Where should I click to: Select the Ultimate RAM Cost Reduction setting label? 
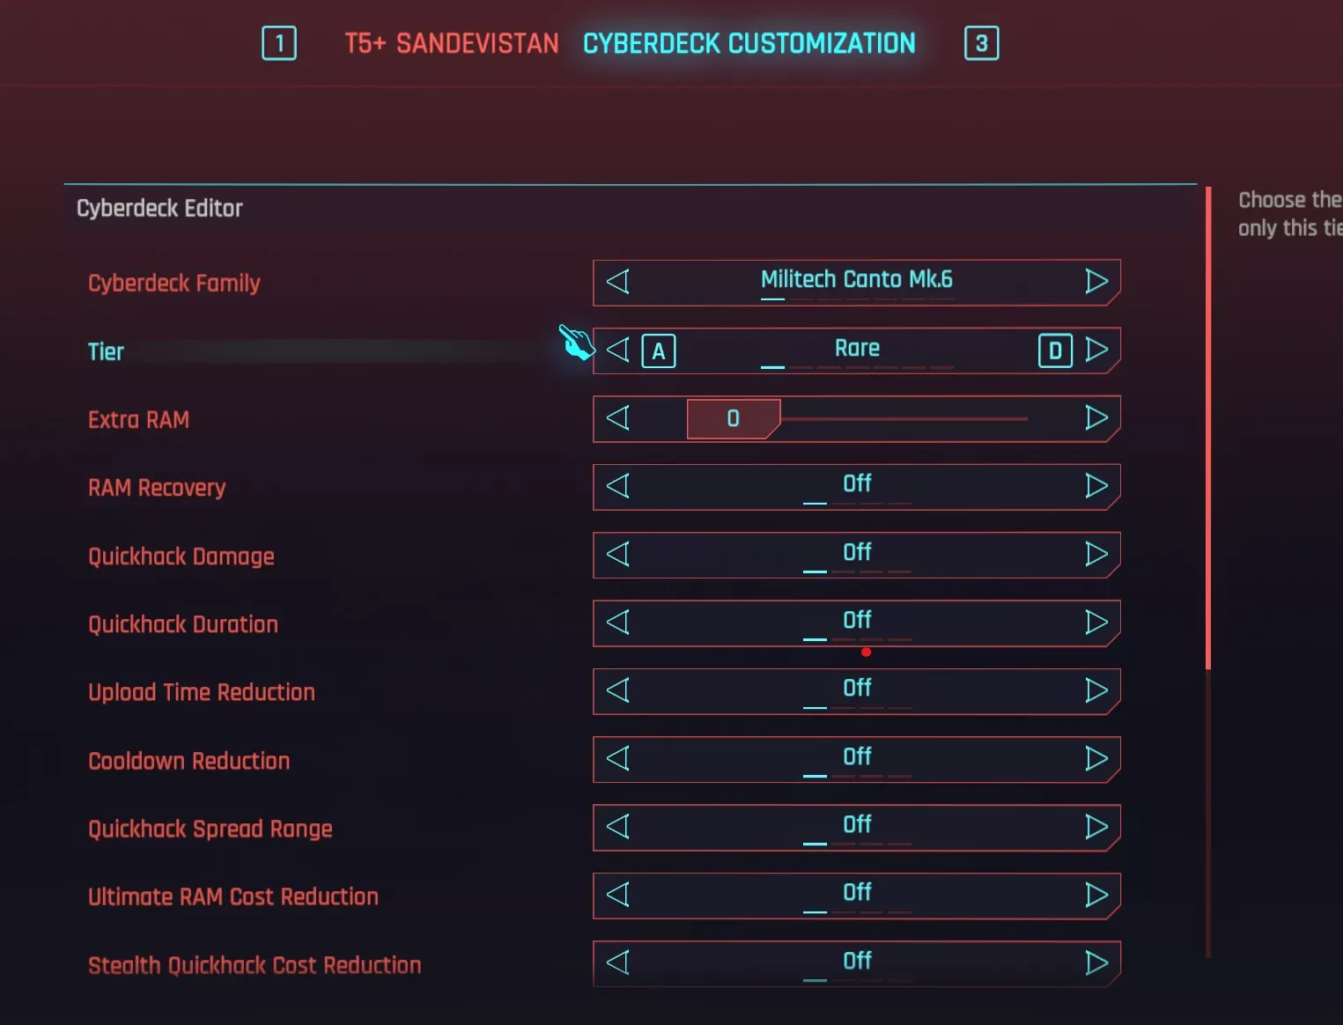(233, 896)
